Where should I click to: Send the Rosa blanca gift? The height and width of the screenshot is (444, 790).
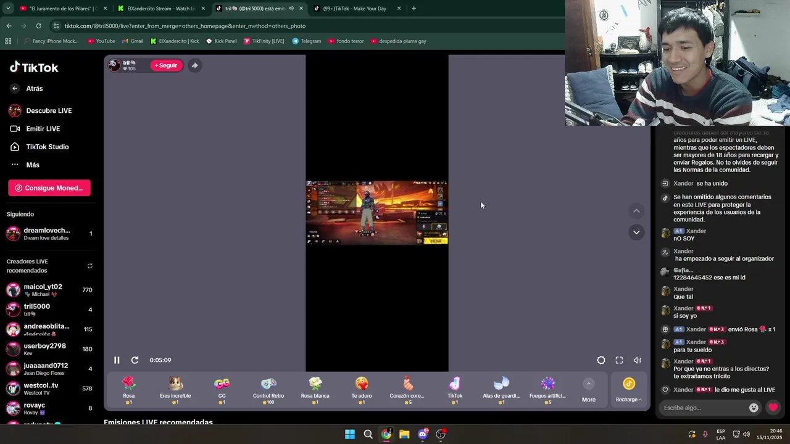(x=315, y=390)
